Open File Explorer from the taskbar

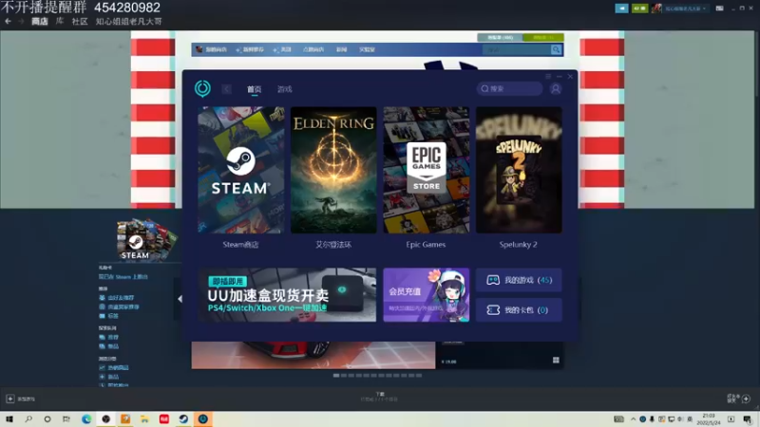pos(144,419)
